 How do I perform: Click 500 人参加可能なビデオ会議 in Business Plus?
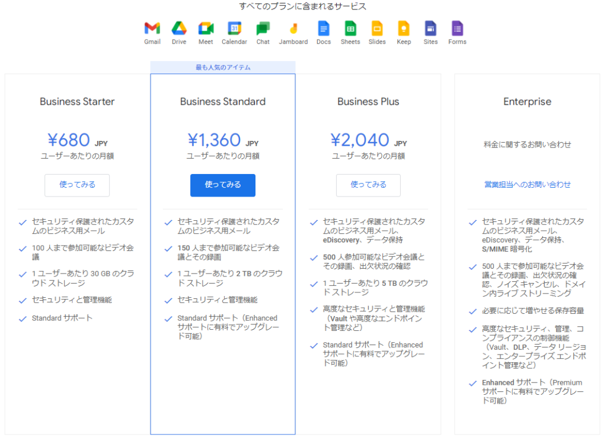pyautogui.click(x=373, y=261)
